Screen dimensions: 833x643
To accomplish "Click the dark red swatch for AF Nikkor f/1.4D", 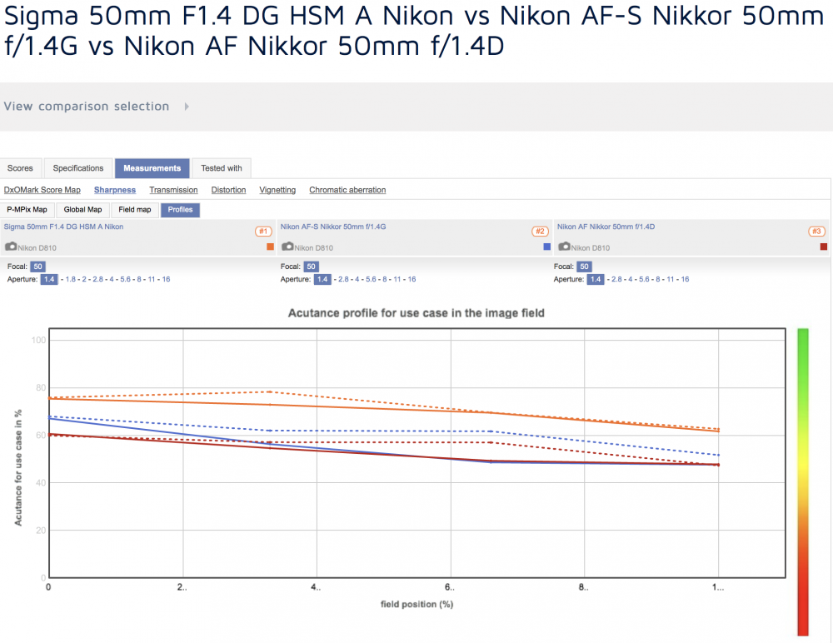I will [x=824, y=247].
